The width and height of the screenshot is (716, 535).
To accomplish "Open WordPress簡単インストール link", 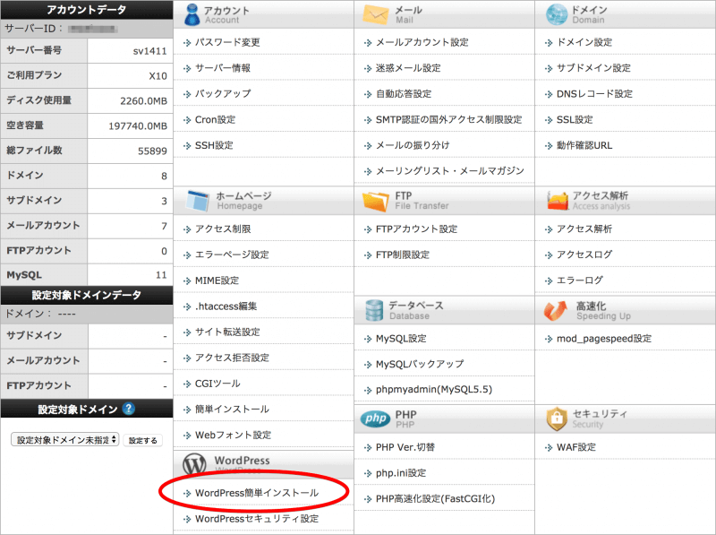I will [x=257, y=493].
